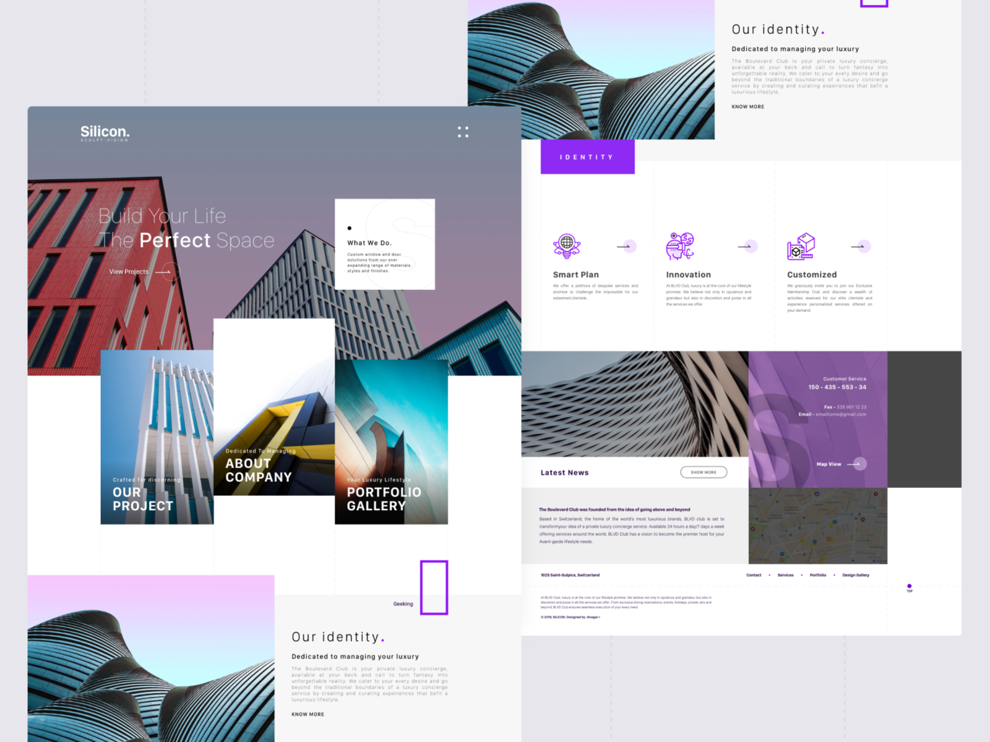The height and width of the screenshot is (742, 990).
Task: Select Design Gallery in the footer navigation
Action: click(856, 574)
